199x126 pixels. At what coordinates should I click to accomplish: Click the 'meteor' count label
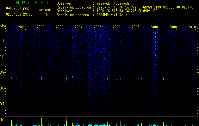click(45, 10)
